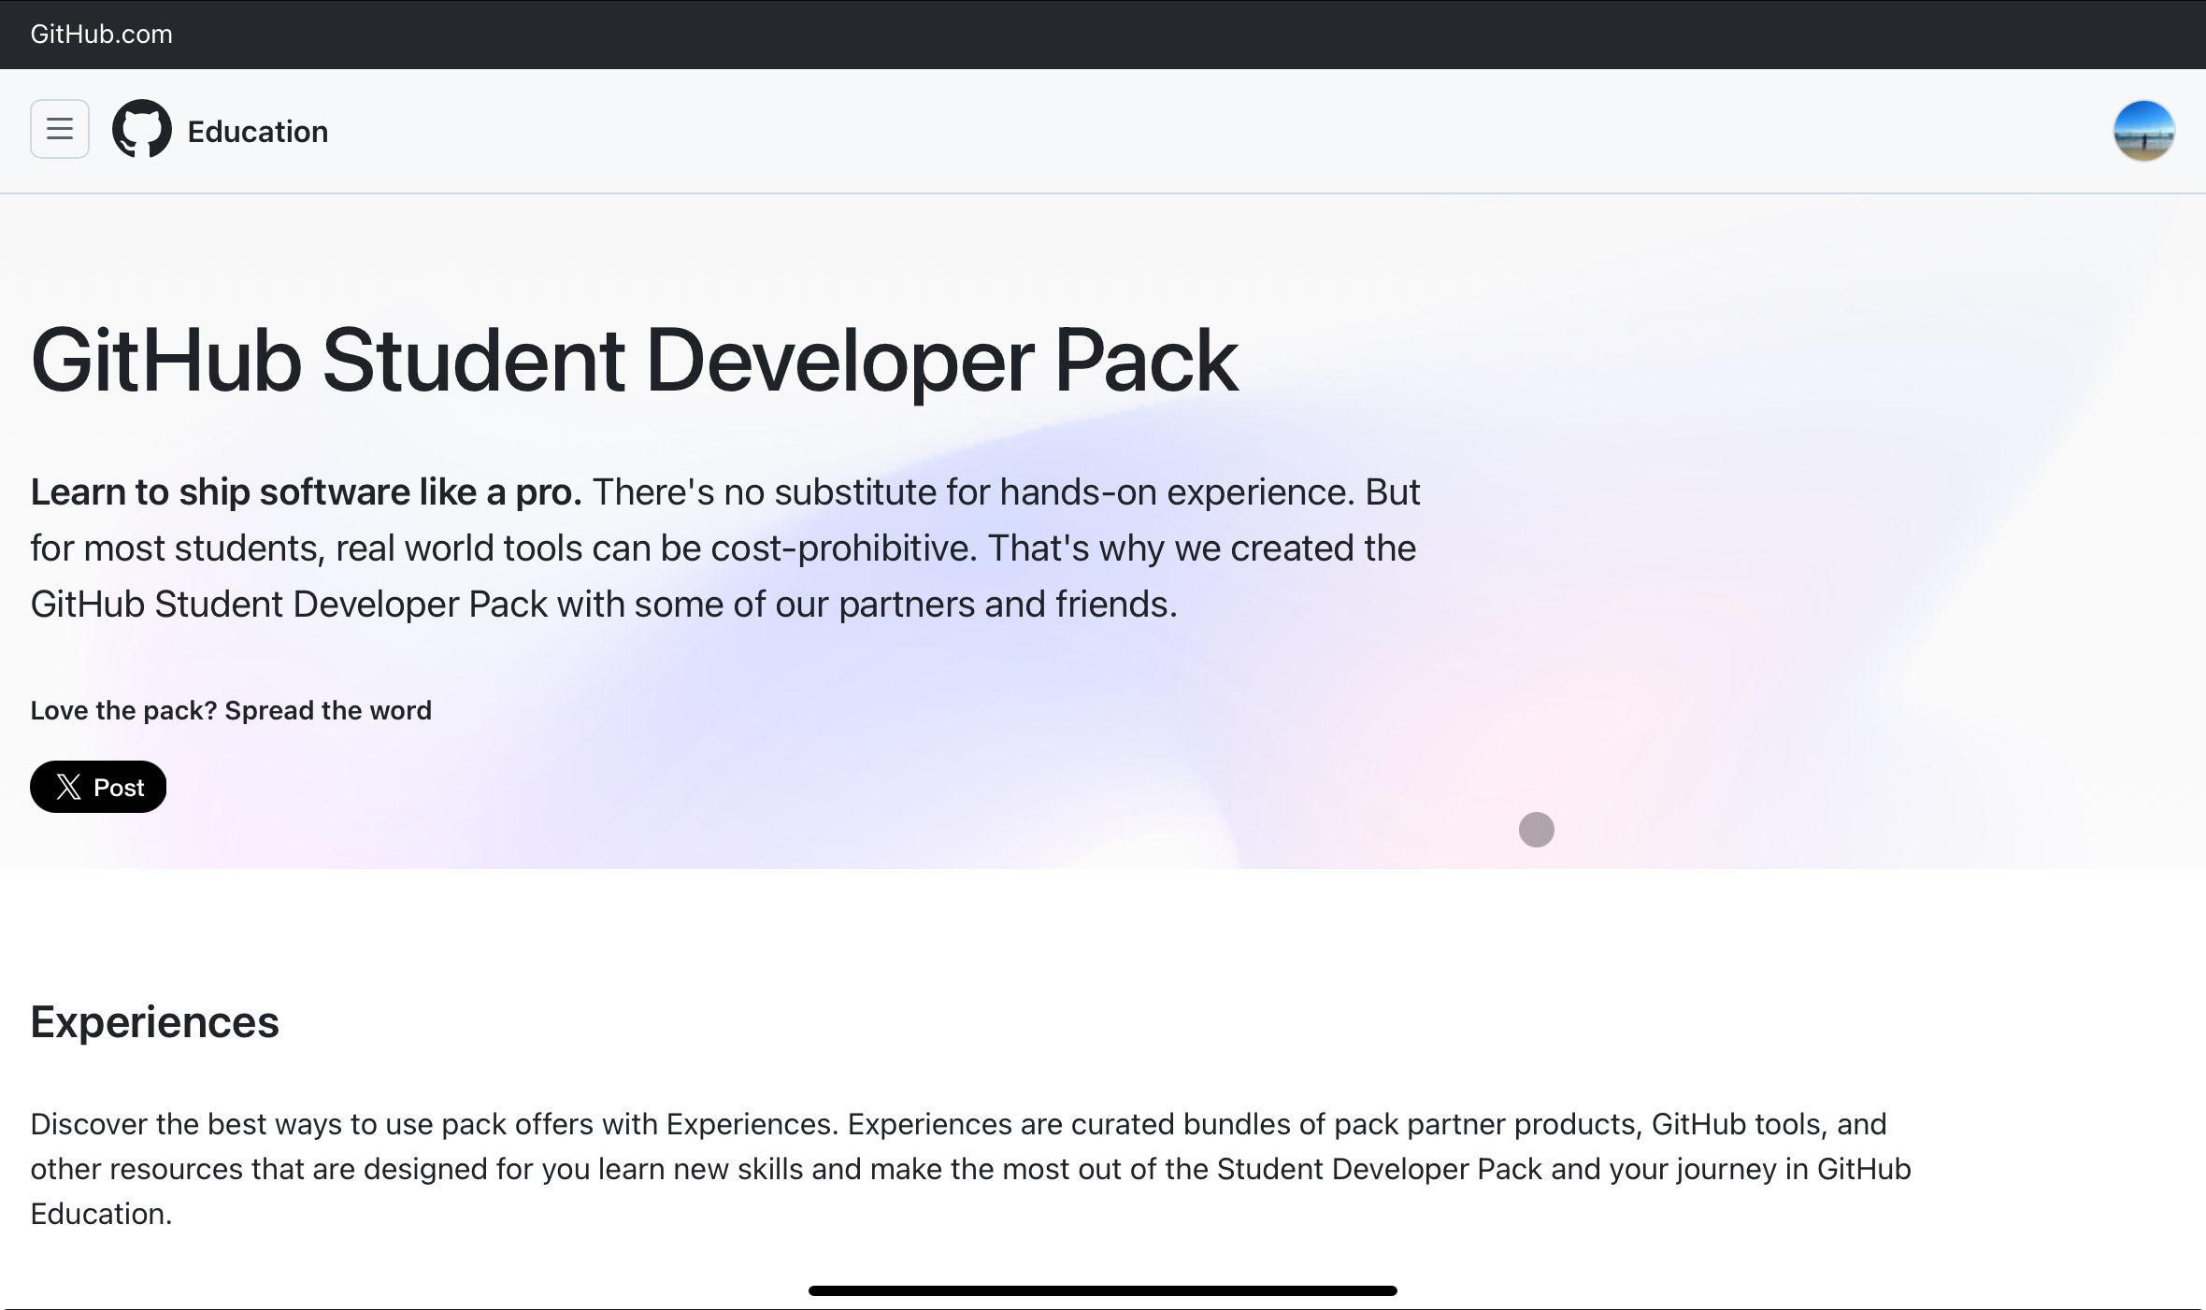Click 'cost-prohibitive' in the hero paragraph
2206x1310 pixels.
(843, 548)
